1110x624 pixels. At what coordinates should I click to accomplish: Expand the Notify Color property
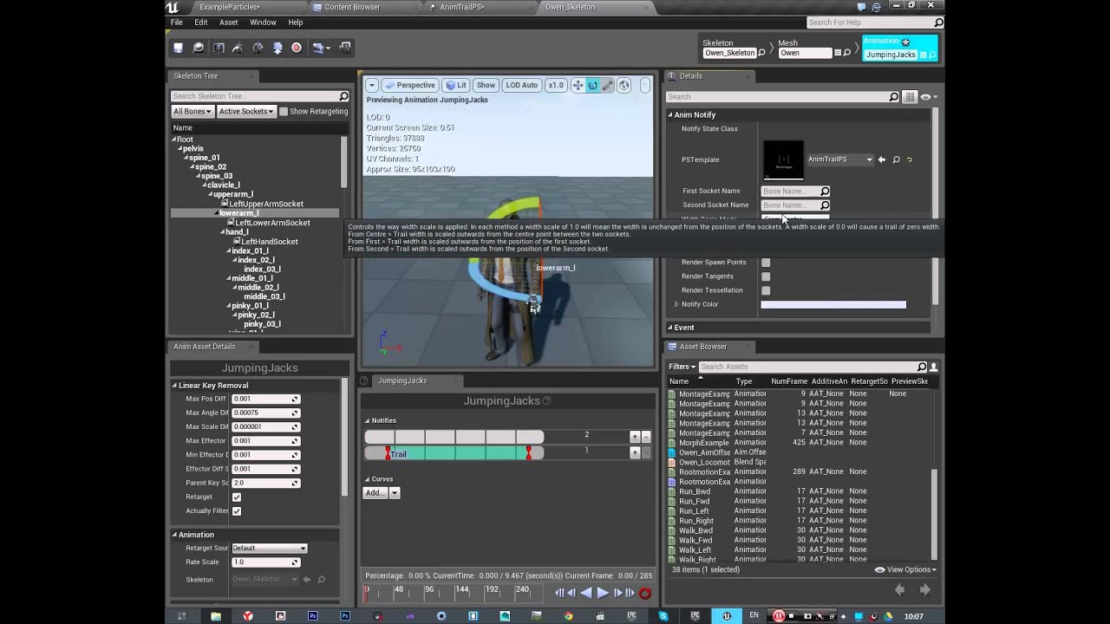coord(676,304)
